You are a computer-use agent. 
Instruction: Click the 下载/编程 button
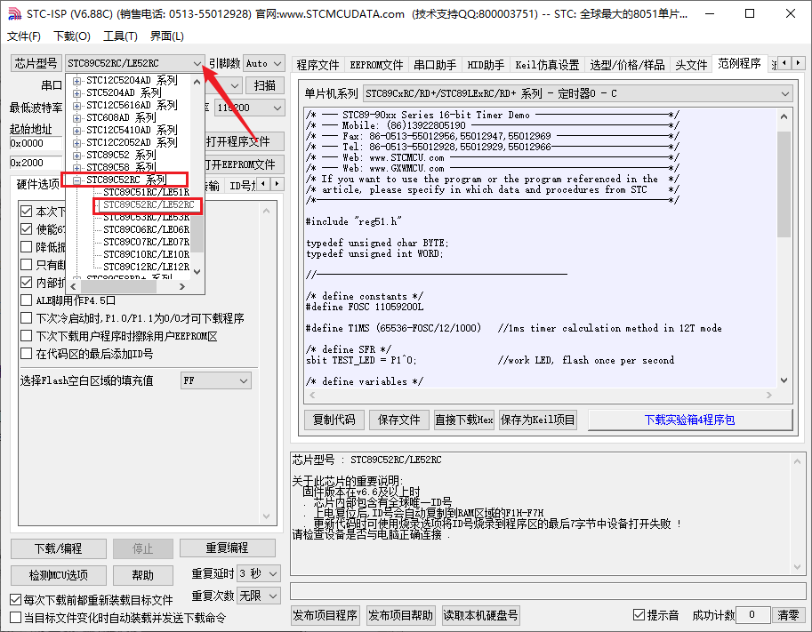(x=57, y=548)
